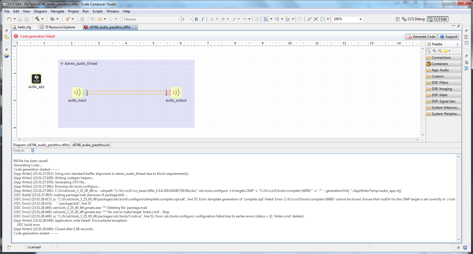Select the audio_input block
The height and width of the screenshot is (254, 473).
[x=77, y=93]
